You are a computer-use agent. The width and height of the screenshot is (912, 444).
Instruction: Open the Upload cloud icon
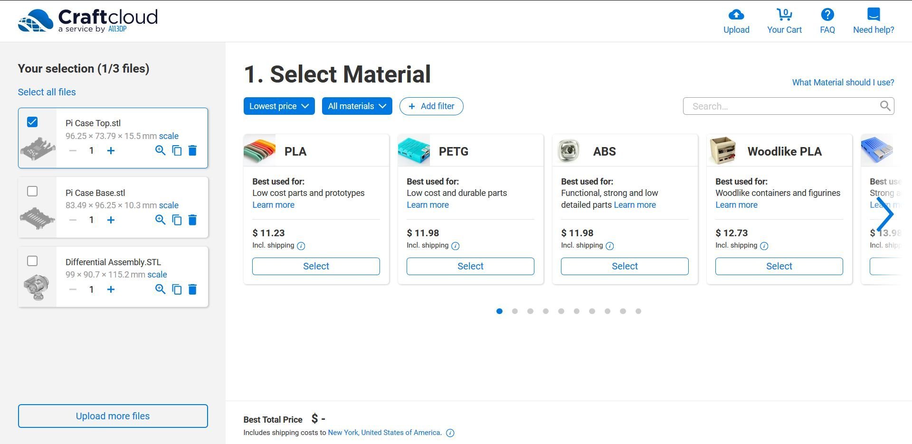[x=736, y=14]
